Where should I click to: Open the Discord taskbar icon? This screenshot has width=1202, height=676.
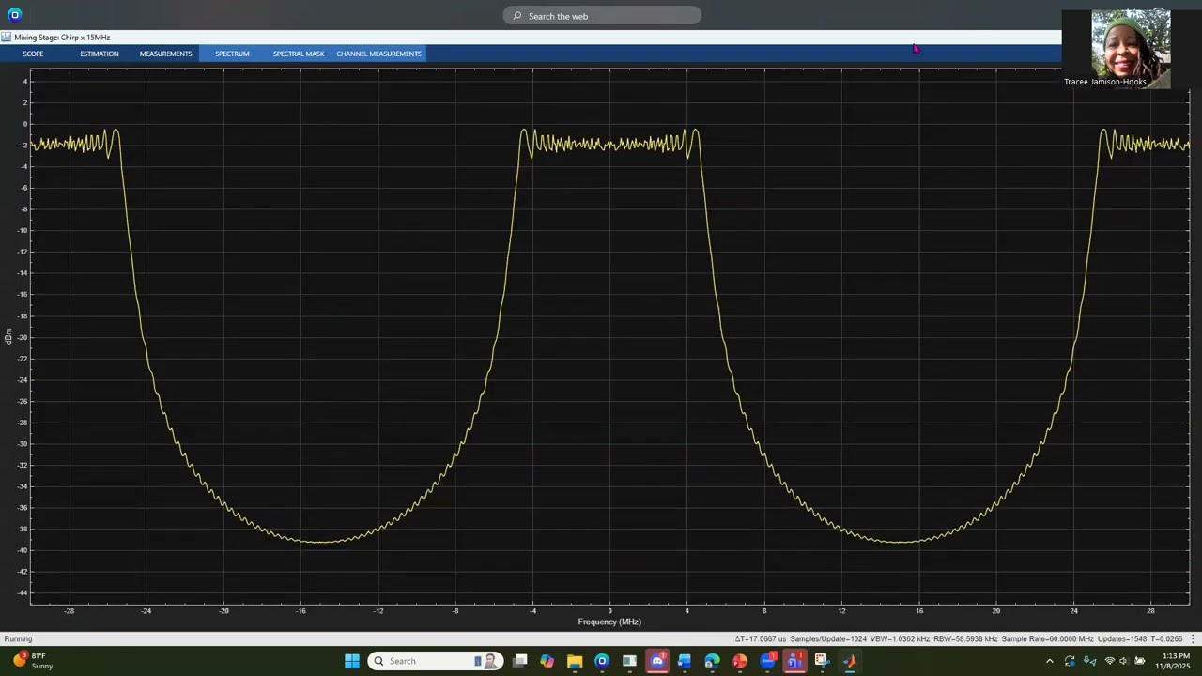click(657, 661)
